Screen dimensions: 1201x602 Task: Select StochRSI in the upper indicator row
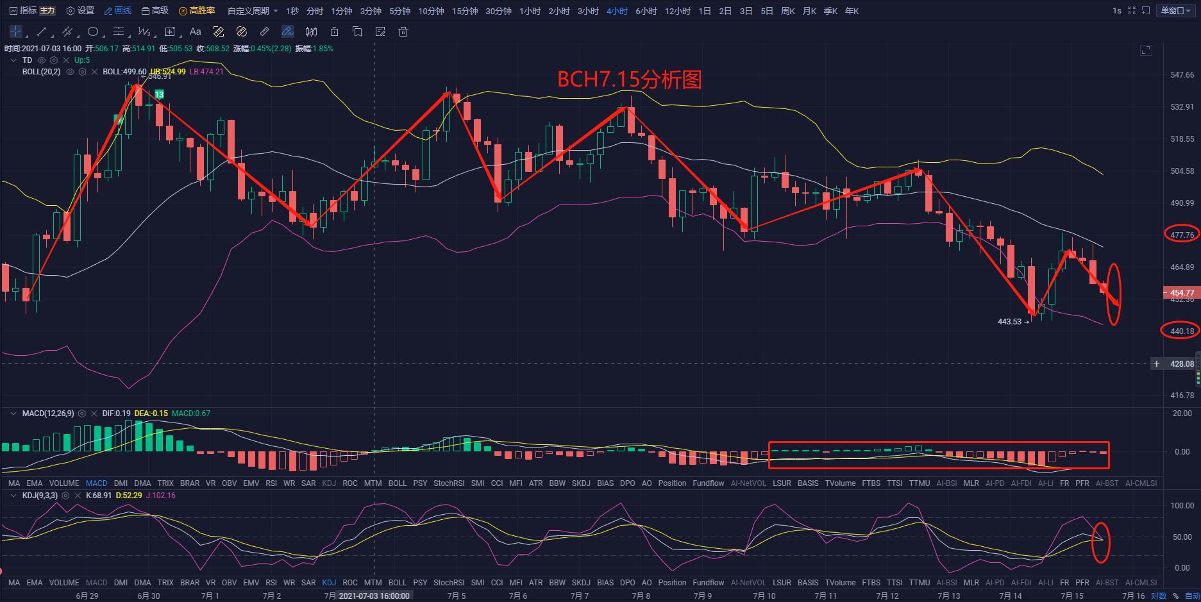449,483
